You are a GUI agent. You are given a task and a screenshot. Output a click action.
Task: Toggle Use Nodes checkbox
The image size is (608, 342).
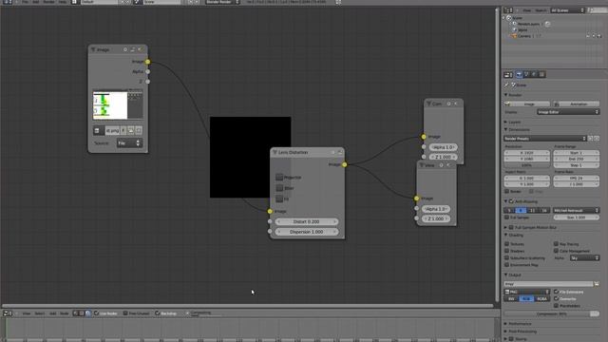pyautogui.click(x=97, y=313)
